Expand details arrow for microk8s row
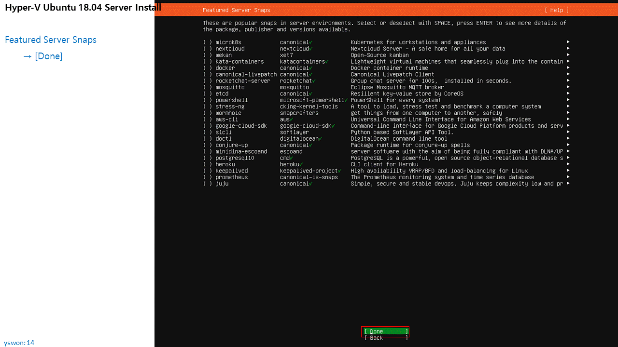Viewport: 618px width, 347px height. click(x=568, y=42)
